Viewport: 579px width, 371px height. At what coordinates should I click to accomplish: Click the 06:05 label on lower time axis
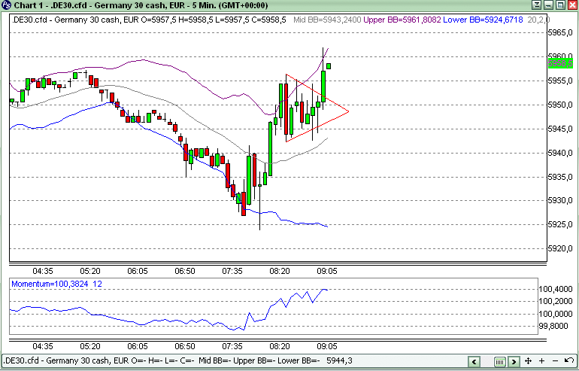[138, 347]
